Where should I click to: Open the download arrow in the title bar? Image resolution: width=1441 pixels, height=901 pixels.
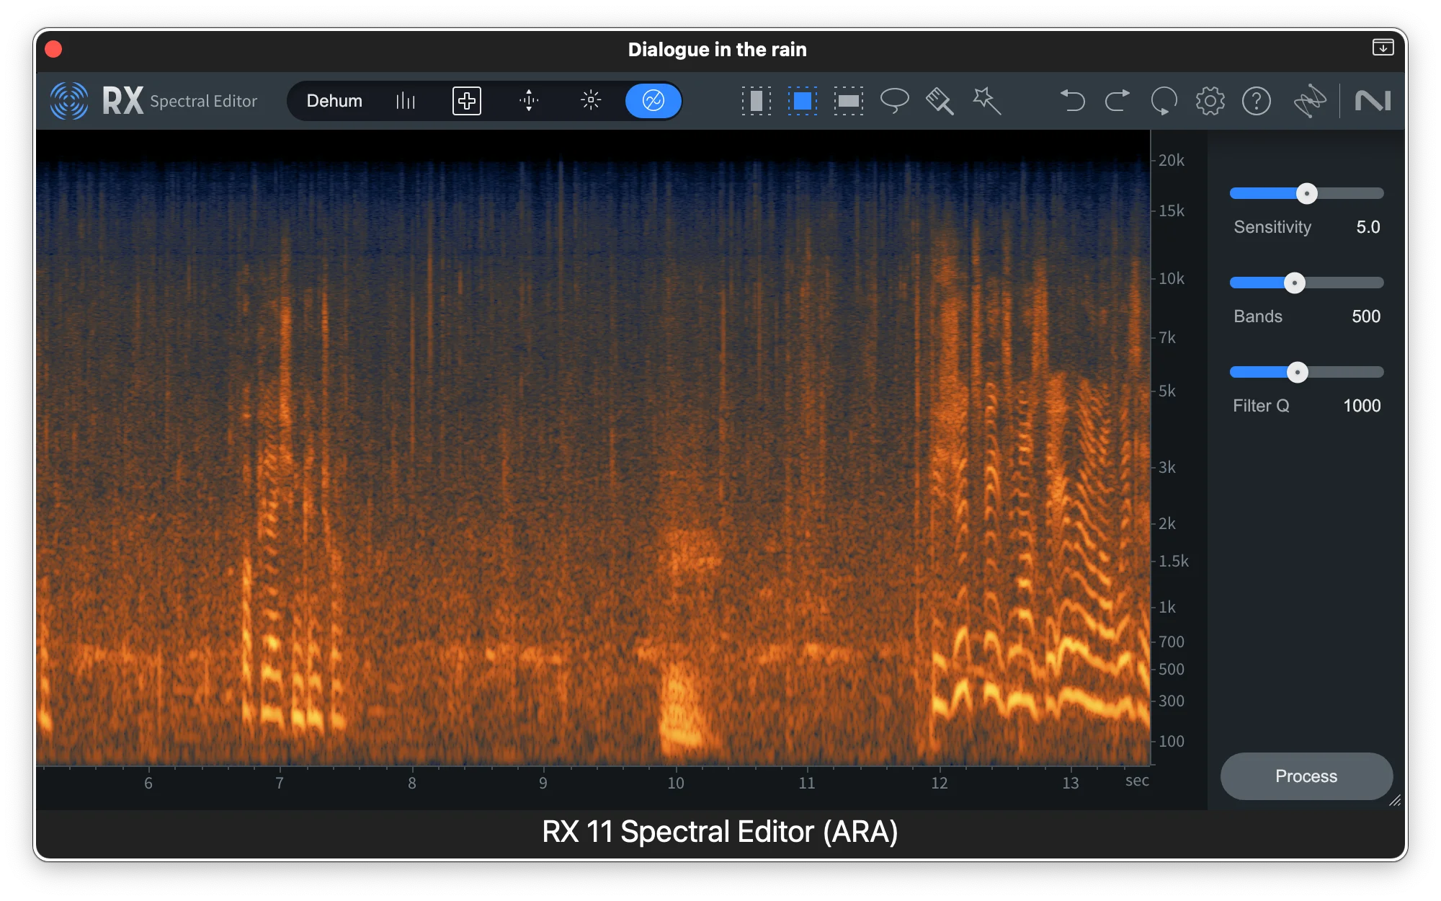click(x=1383, y=48)
